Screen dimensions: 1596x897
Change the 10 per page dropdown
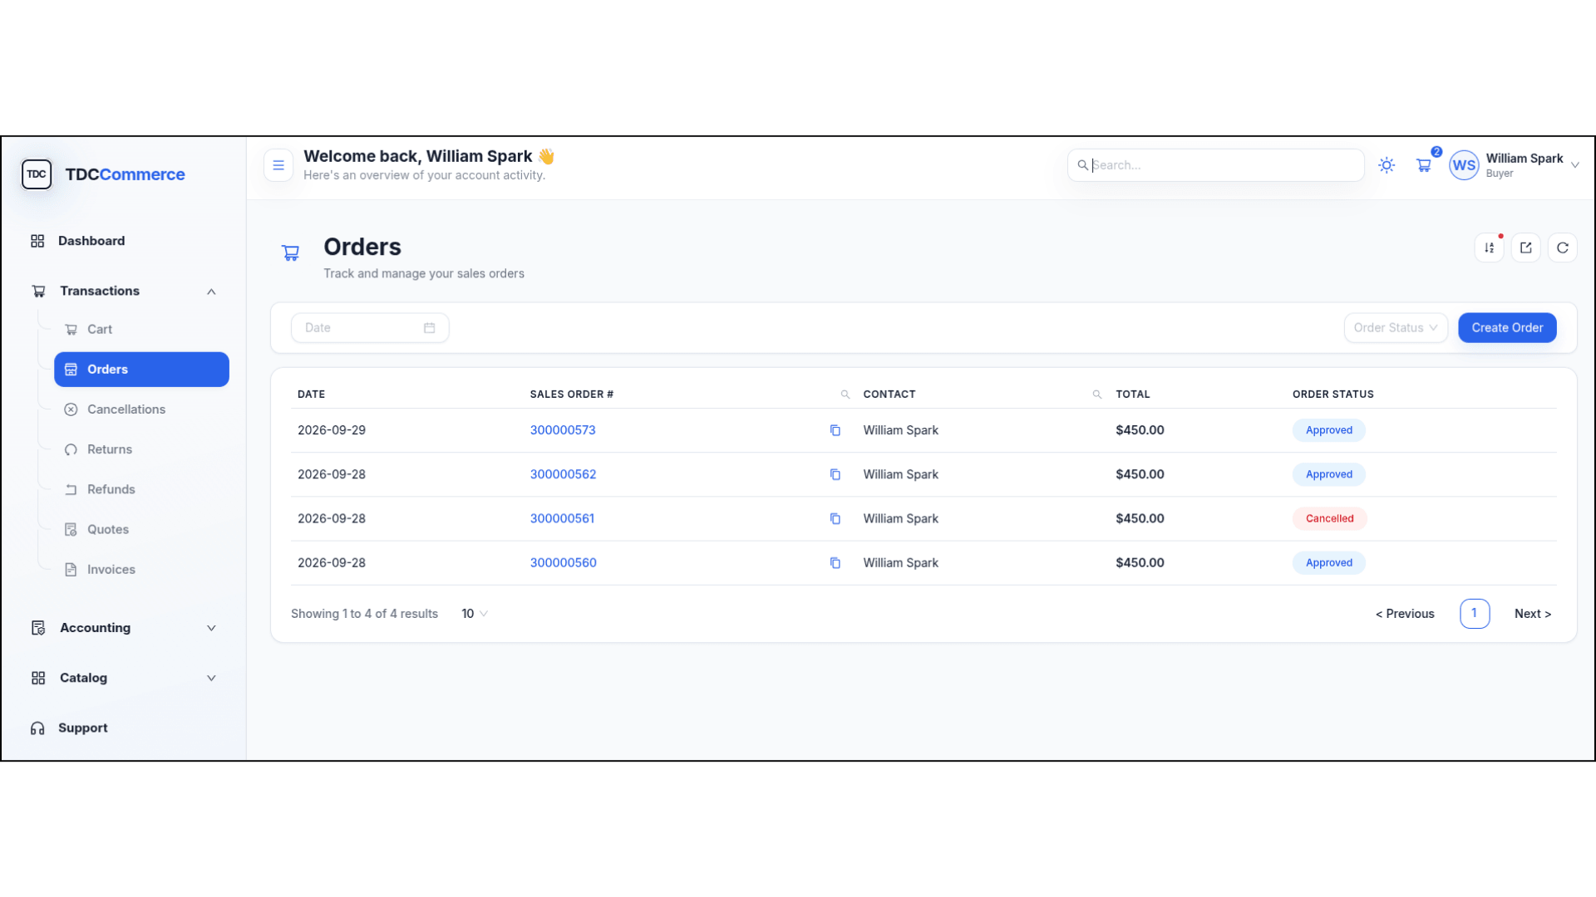[475, 614]
